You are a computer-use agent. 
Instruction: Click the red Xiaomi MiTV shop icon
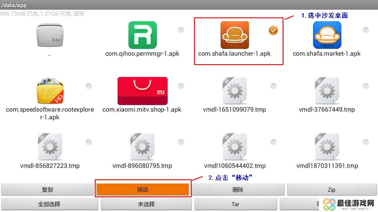(x=142, y=91)
